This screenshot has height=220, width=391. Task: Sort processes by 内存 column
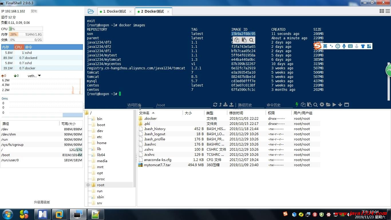[7, 47]
